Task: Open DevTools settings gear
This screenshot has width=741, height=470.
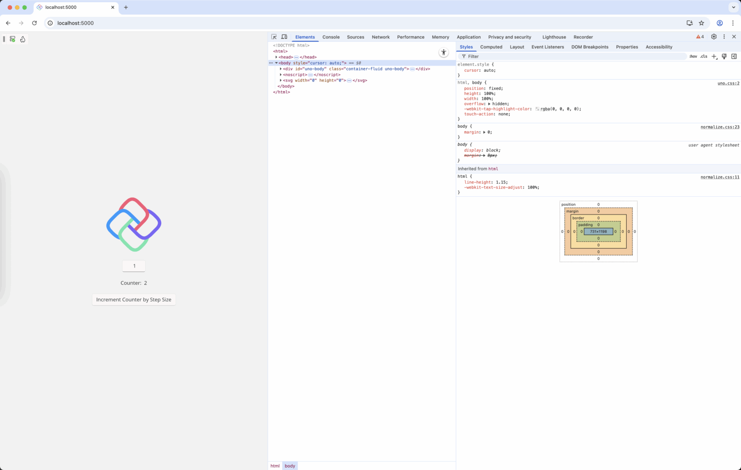Action: 714,37
